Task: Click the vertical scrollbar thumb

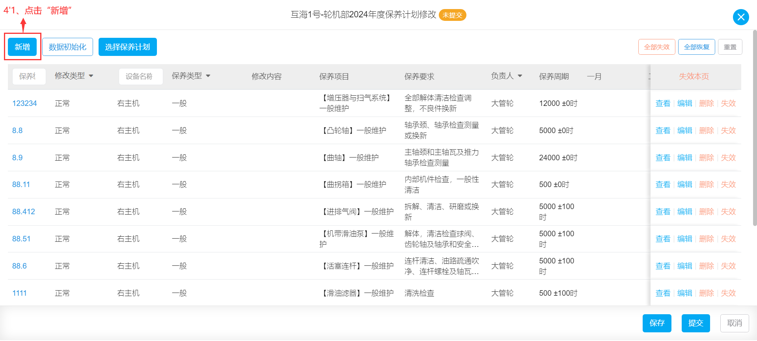Action: click(x=755, y=128)
